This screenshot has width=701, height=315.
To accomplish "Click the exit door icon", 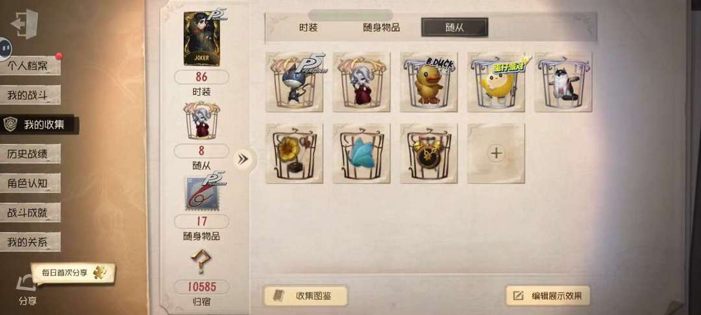I will [25, 24].
